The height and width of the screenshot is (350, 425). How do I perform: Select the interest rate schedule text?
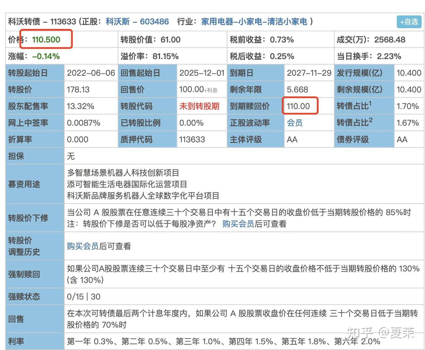(x=223, y=341)
